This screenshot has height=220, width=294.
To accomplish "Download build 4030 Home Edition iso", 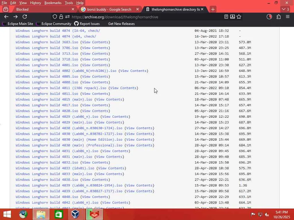I will 69,140.
